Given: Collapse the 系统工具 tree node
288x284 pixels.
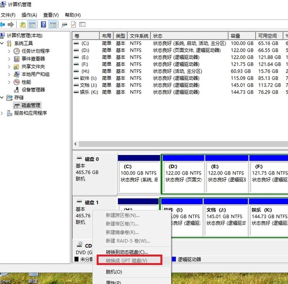Looking at the screenshot, I should click(2, 43).
